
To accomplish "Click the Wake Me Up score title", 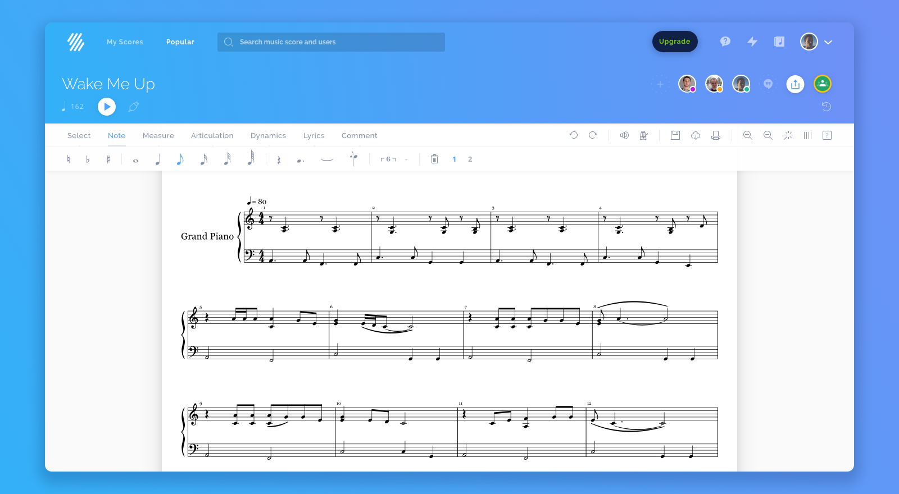I will (x=108, y=84).
